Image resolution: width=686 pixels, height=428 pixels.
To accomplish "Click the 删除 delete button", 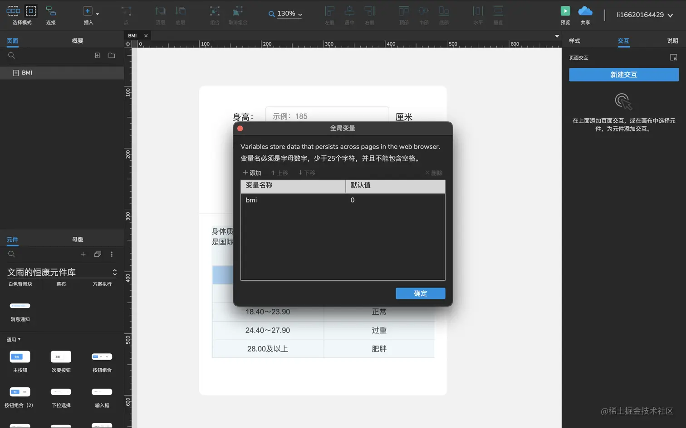I will 434,173.
